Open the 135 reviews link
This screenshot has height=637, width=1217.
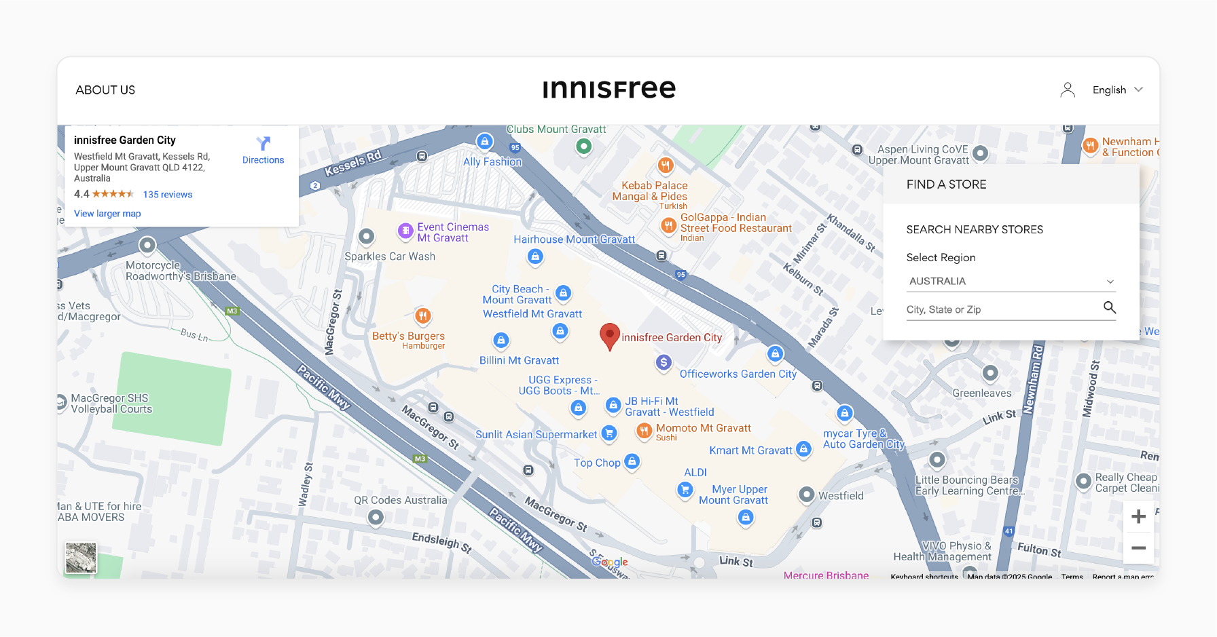168,195
